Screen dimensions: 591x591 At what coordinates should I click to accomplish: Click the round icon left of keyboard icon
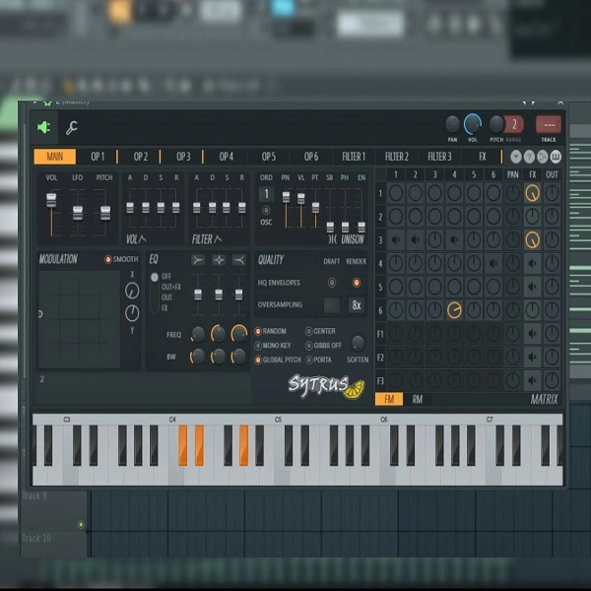[x=543, y=157]
